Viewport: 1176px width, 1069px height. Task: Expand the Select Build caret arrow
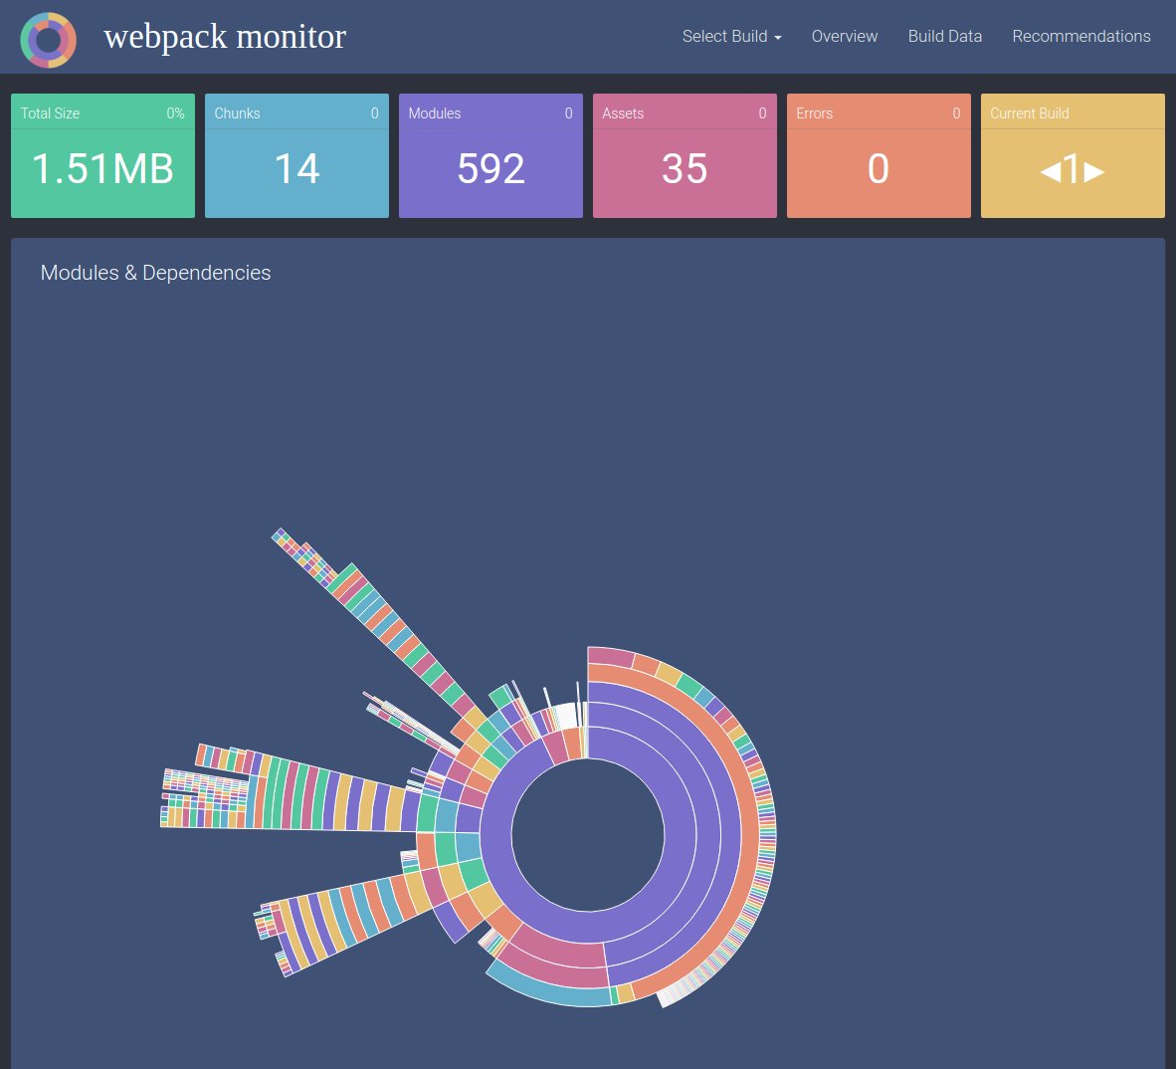(x=776, y=39)
